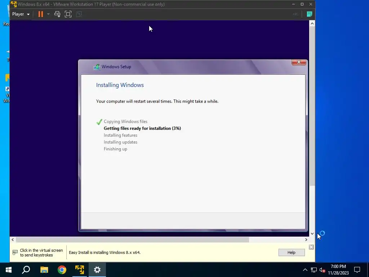Viewport: 369px width, 277px height.
Task: Switch to VMware Player taskbar icon
Action: pos(80,270)
